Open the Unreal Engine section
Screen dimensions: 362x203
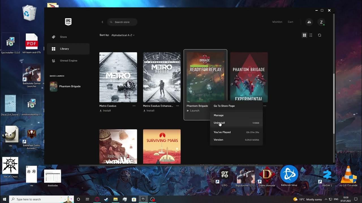[x=68, y=61]
